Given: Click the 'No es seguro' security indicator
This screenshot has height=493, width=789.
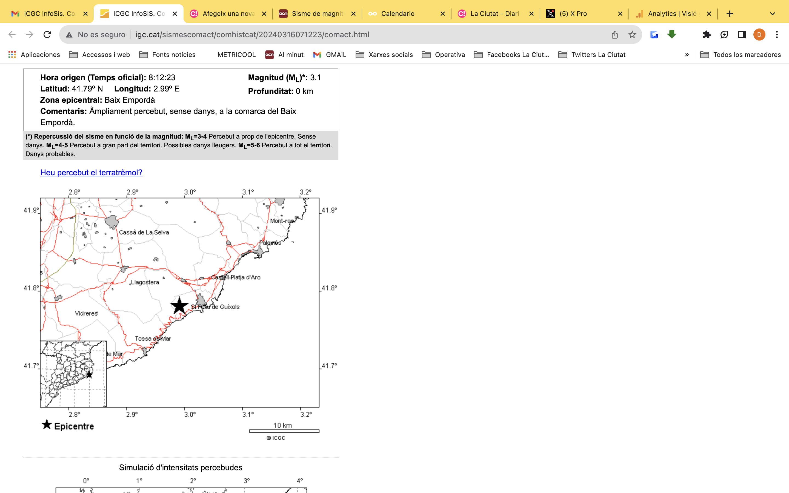Looking at the screenshot, I should click(96, 35).
